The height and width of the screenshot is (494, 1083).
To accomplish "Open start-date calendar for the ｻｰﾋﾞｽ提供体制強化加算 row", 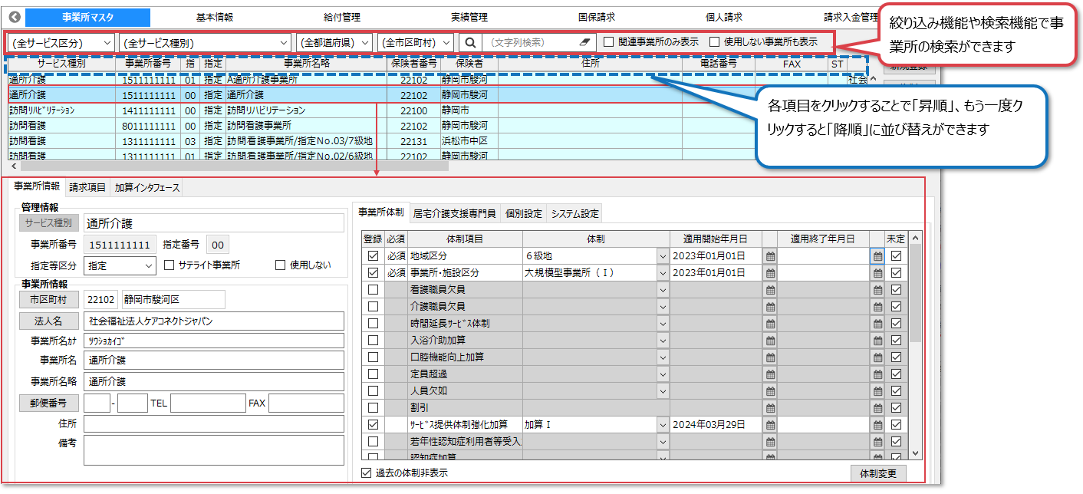I will 770,424.
